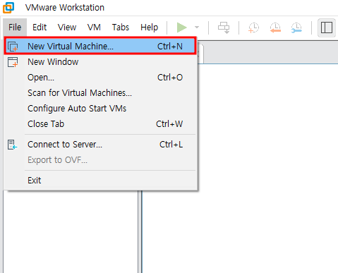Select Connect to Server... entry
This screenshot has height=273, width=338.
point(100,145)
